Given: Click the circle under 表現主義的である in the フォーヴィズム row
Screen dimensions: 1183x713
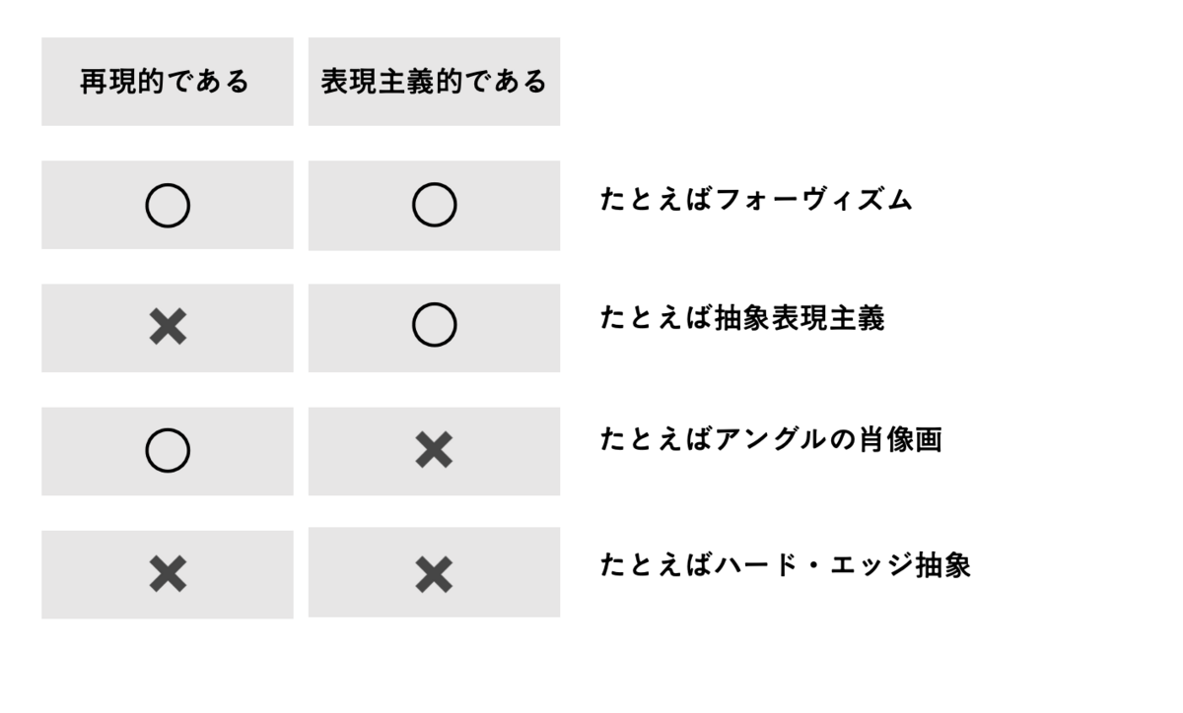Looking at the screenshot, I should tap(434, 206).
